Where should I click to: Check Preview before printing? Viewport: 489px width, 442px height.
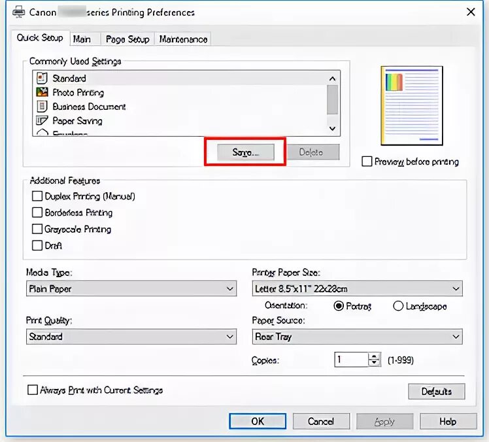coord(367,161)
